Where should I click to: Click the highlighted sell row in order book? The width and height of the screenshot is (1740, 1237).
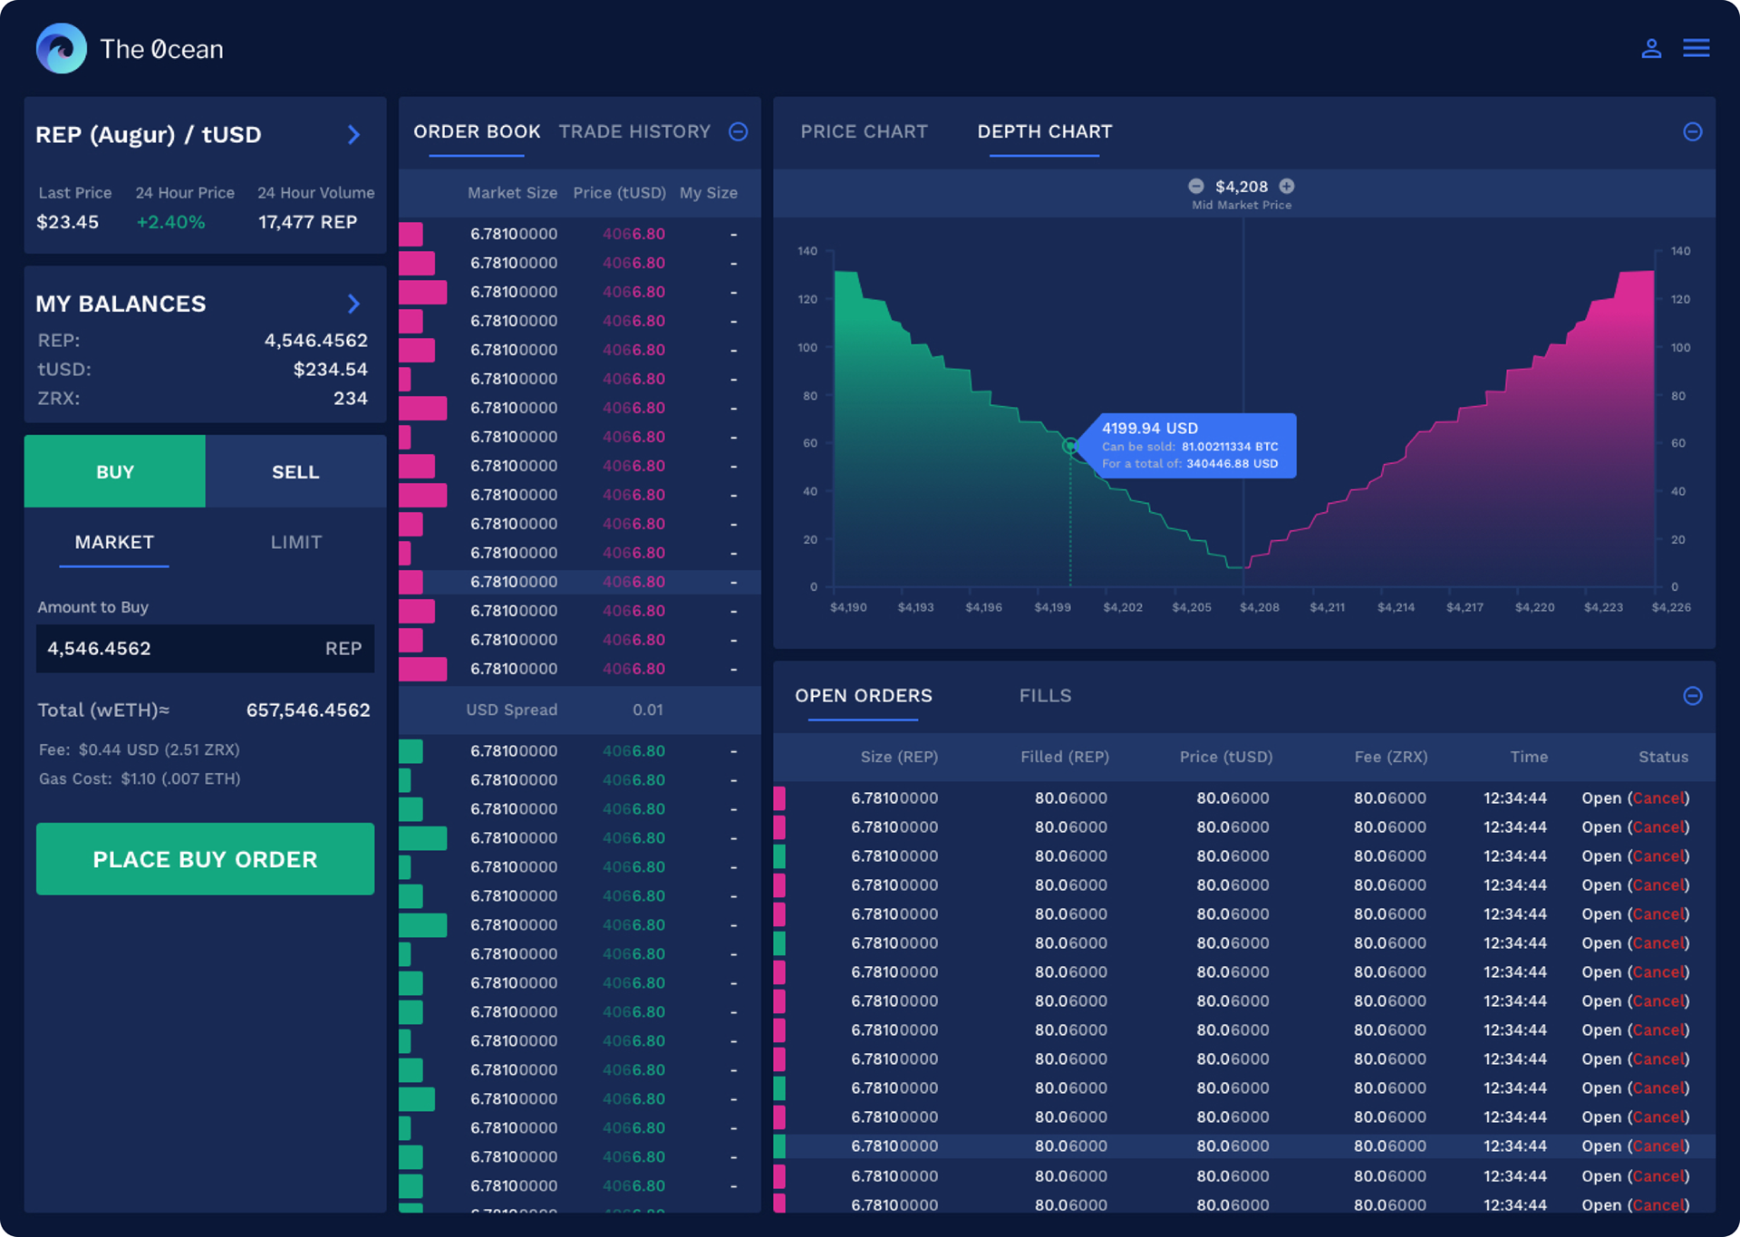pyautogui.click(x=580, y=582)
